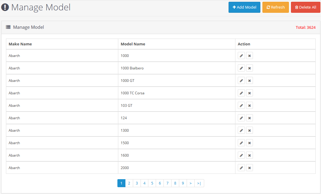Click the Make Name column header
This screenshot has width=321, height=194.
click(20, 44)
